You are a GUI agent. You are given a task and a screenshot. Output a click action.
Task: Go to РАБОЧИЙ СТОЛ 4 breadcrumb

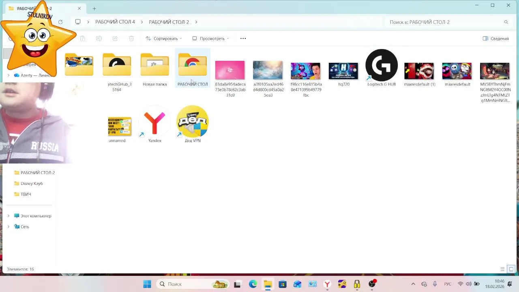click(x=115, y=22)
